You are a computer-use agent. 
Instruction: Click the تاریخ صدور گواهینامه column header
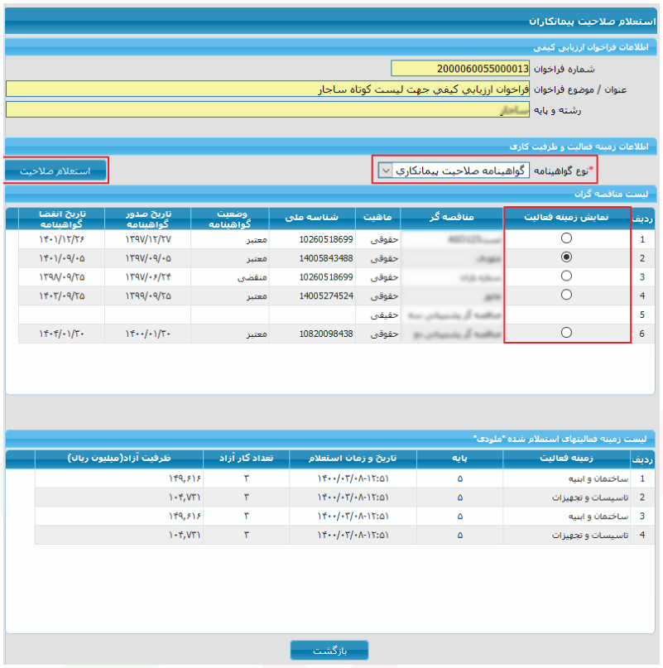click(148, 219)
